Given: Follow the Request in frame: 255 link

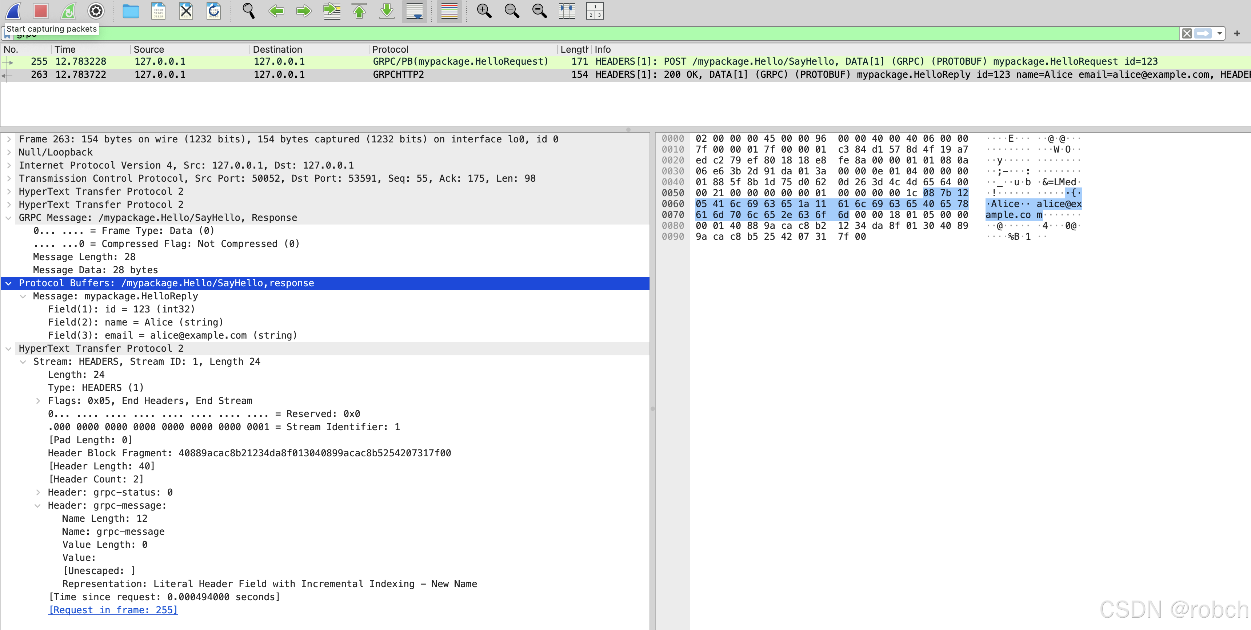Looking at the screenshot, I should (113, 610).
